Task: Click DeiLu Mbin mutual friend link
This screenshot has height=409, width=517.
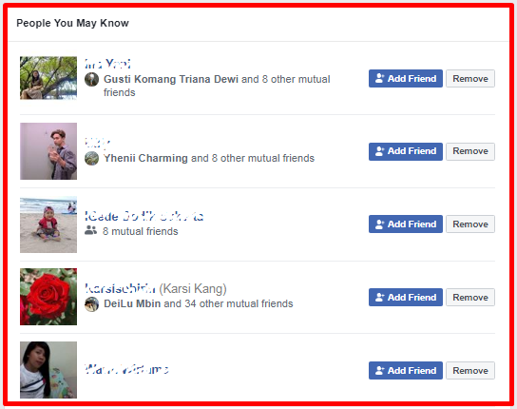Action: tap(132, 303)
